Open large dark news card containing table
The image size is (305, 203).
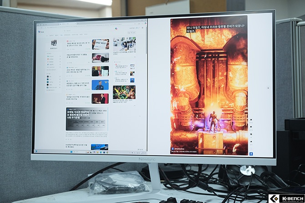87,119
